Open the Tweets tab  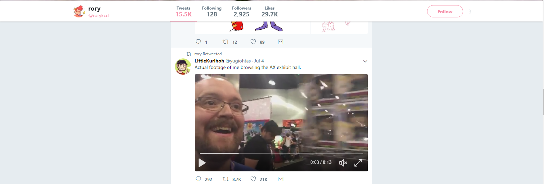[183, 11]
